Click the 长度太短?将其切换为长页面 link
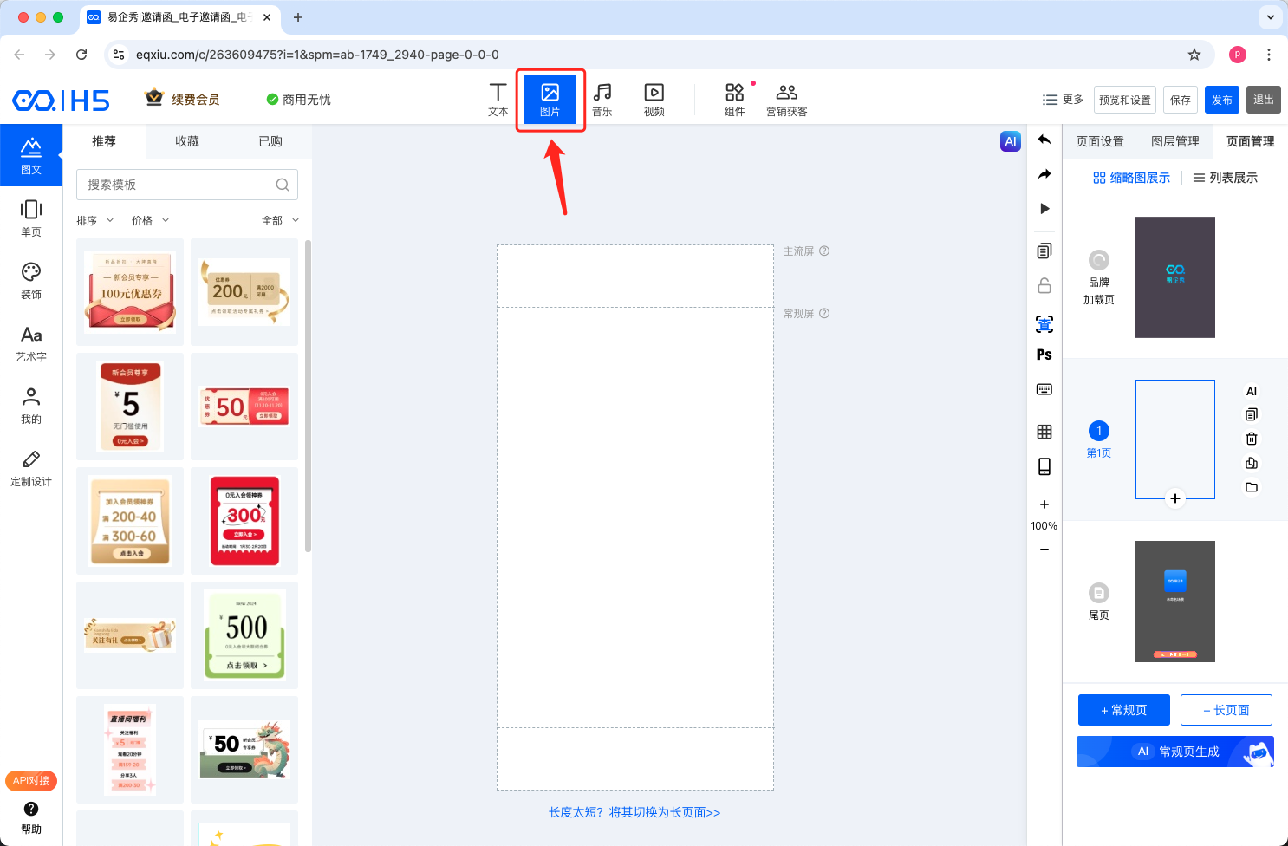The image size is (1288, 846). [x=634, y=812]
